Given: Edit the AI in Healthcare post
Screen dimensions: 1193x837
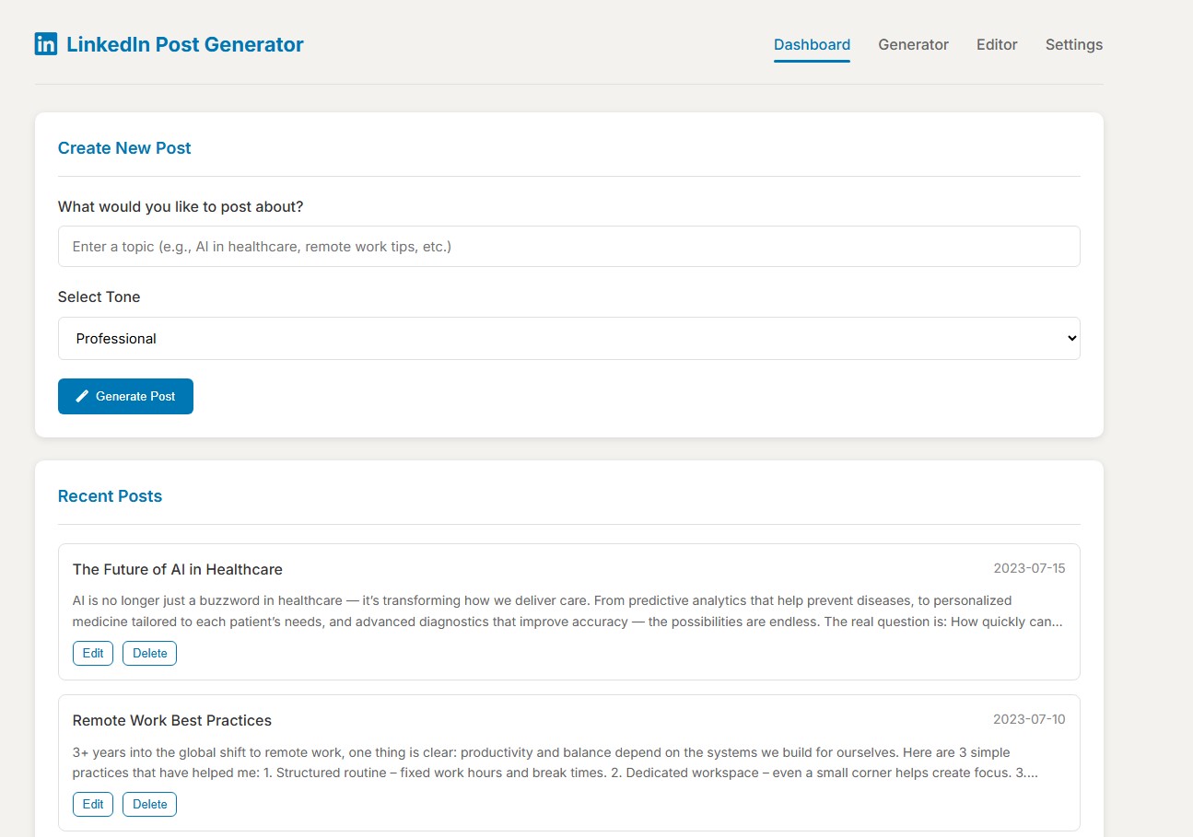Looking at the screenshot, I should (x=93, y=653).
